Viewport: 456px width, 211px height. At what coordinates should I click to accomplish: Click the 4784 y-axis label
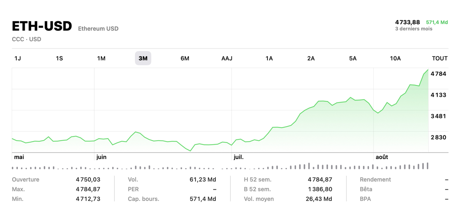(439, 74)
